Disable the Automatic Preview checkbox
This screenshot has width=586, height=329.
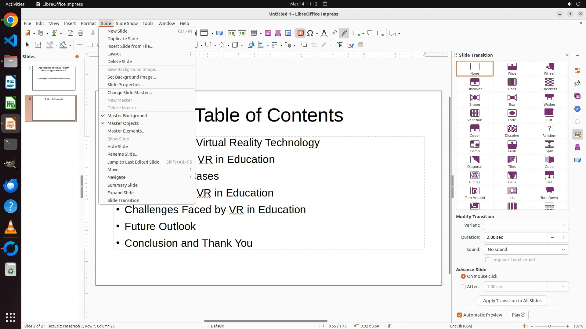(459, 315)
